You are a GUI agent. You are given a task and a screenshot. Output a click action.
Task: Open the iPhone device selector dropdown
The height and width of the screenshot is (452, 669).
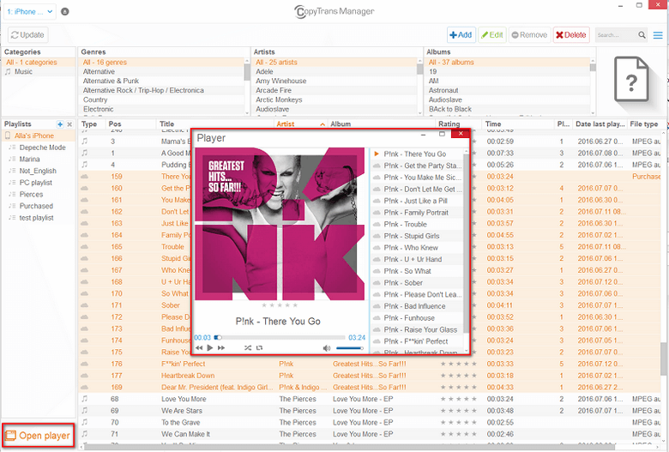(30, 11)
